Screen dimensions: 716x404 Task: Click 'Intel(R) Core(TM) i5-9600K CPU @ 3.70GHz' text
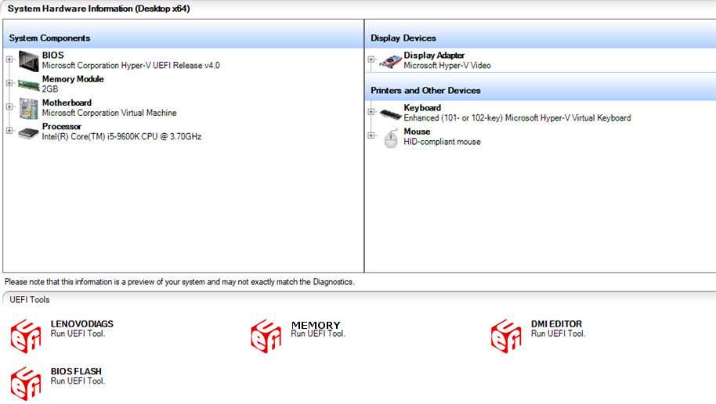121,136
